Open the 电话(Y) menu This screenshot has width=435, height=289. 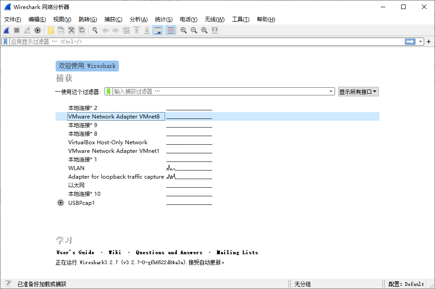click(189, 19)
